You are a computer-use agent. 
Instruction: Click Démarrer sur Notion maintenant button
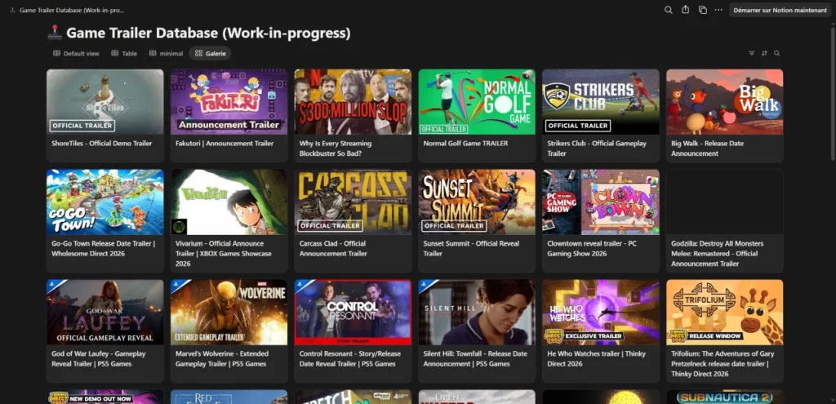point(780,10)
